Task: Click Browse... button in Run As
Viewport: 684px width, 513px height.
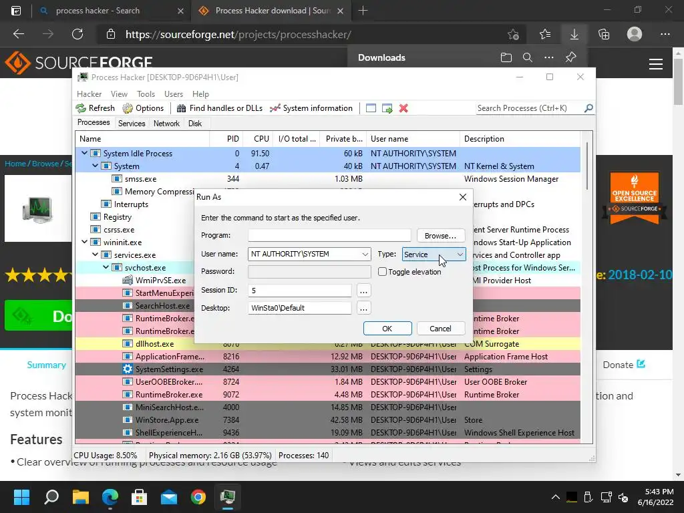Action: pos(441,236)
